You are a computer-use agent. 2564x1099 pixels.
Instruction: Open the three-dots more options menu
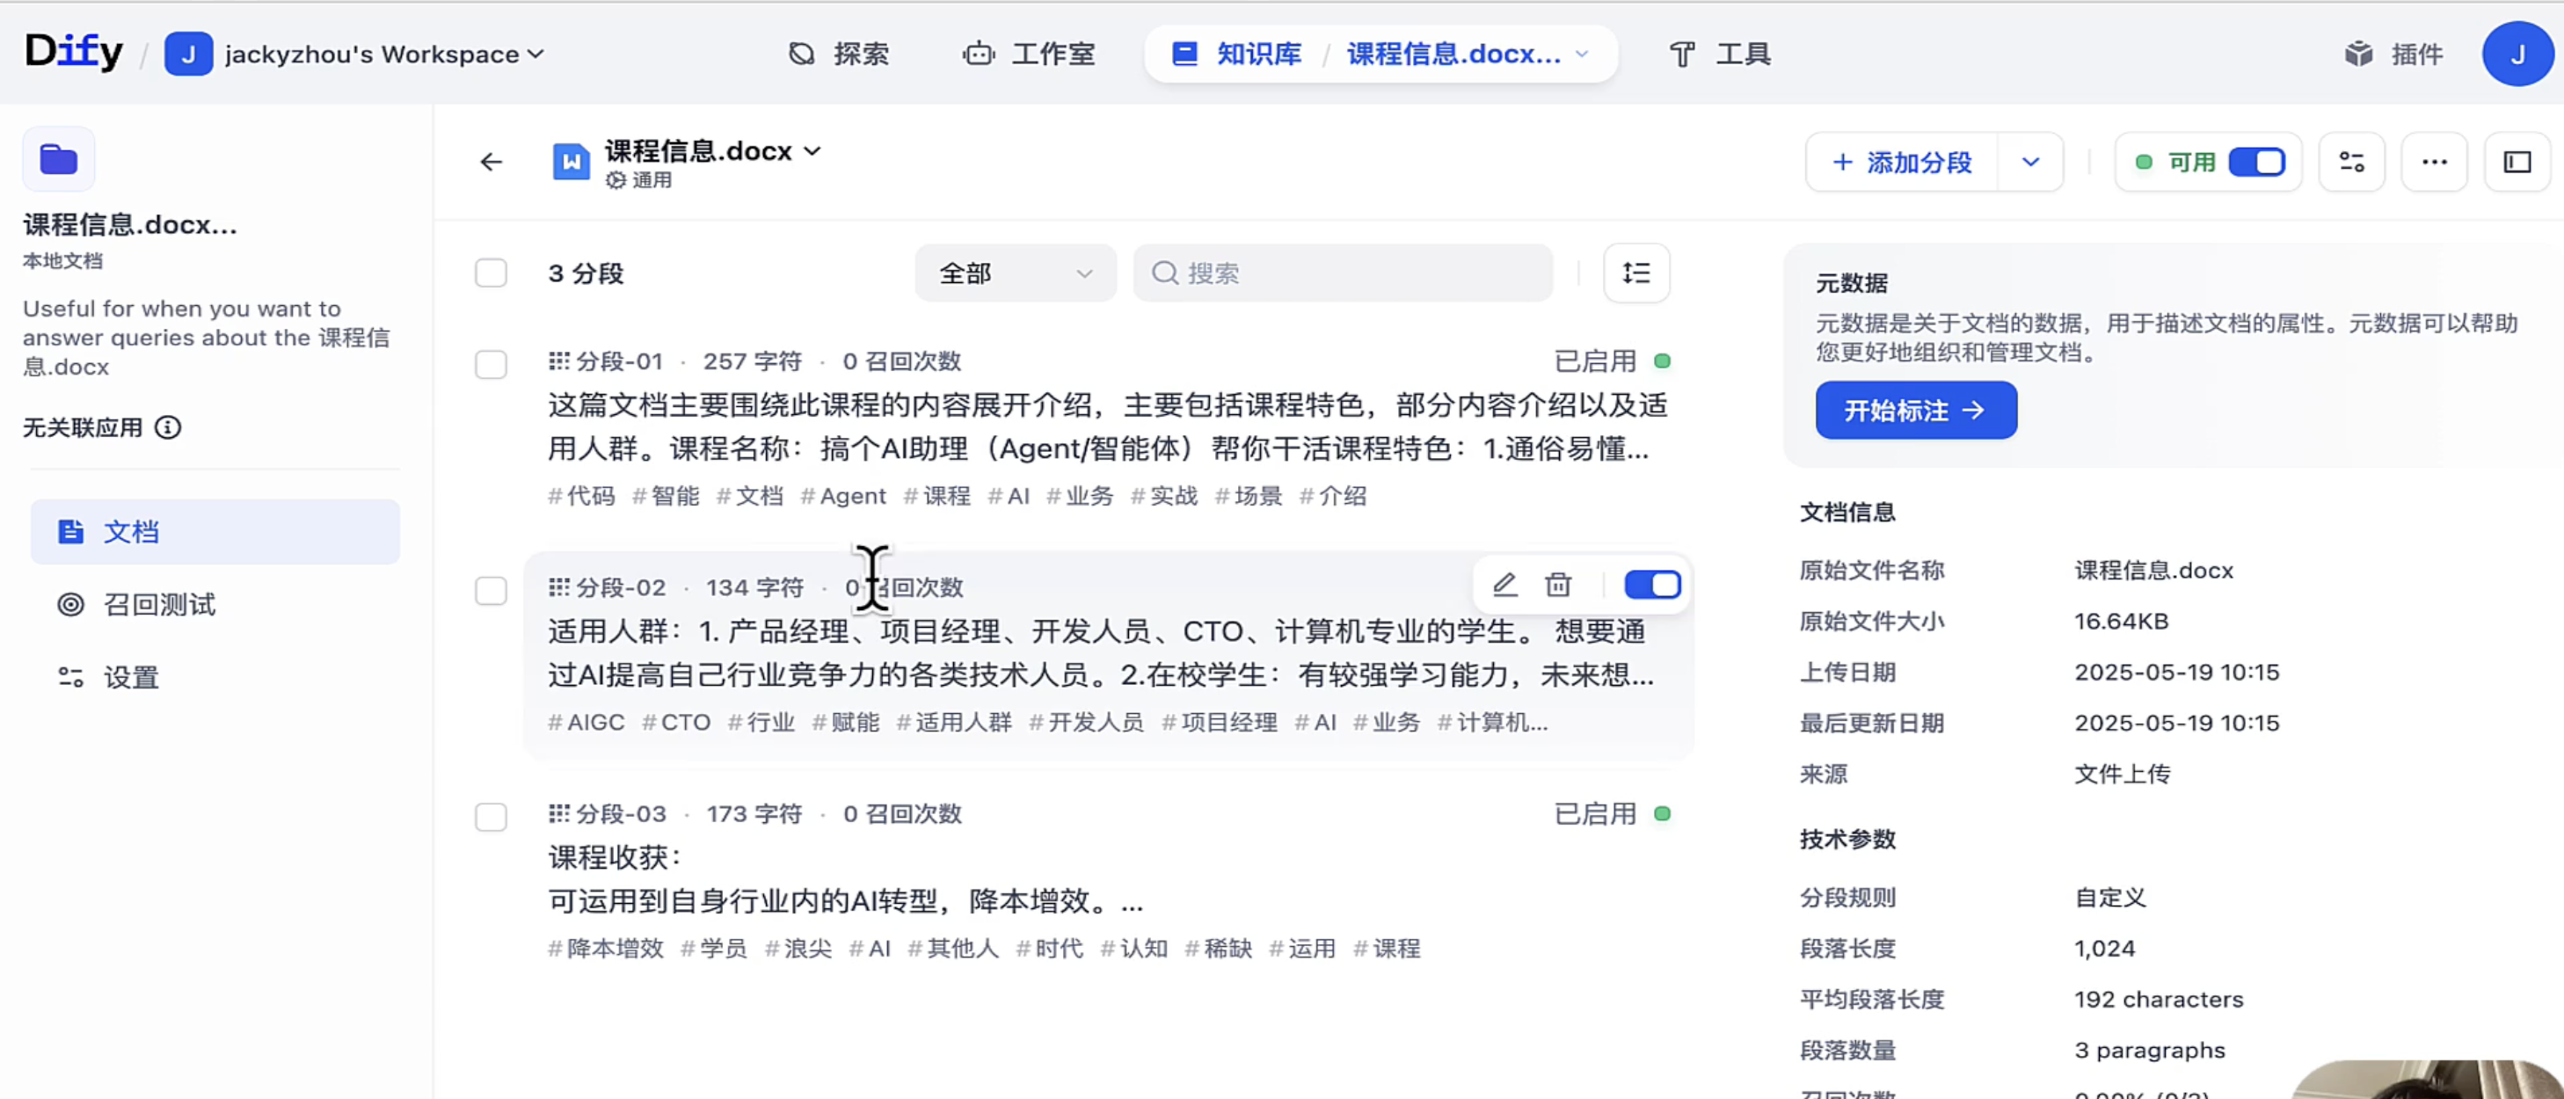[x=2434, y=163]
